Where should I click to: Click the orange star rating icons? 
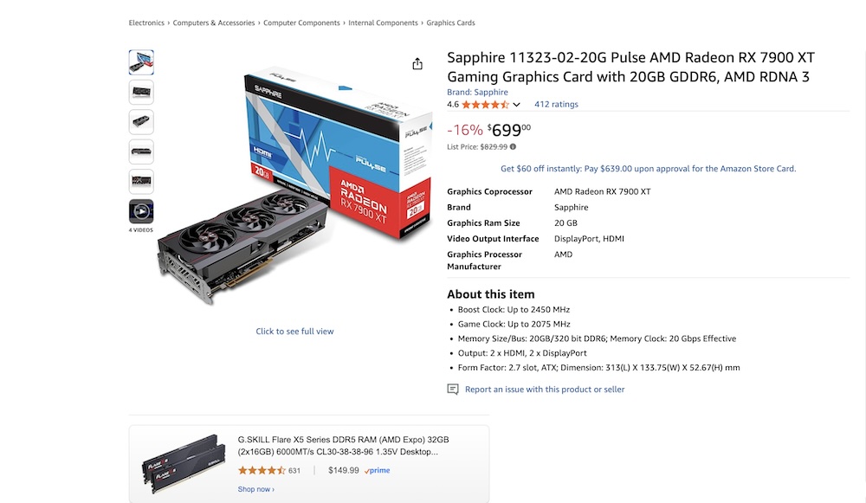pos(485,105)
